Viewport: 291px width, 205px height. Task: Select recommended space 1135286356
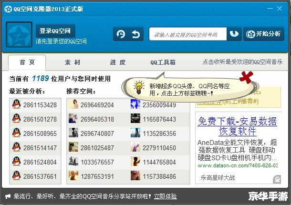[159, 133]
